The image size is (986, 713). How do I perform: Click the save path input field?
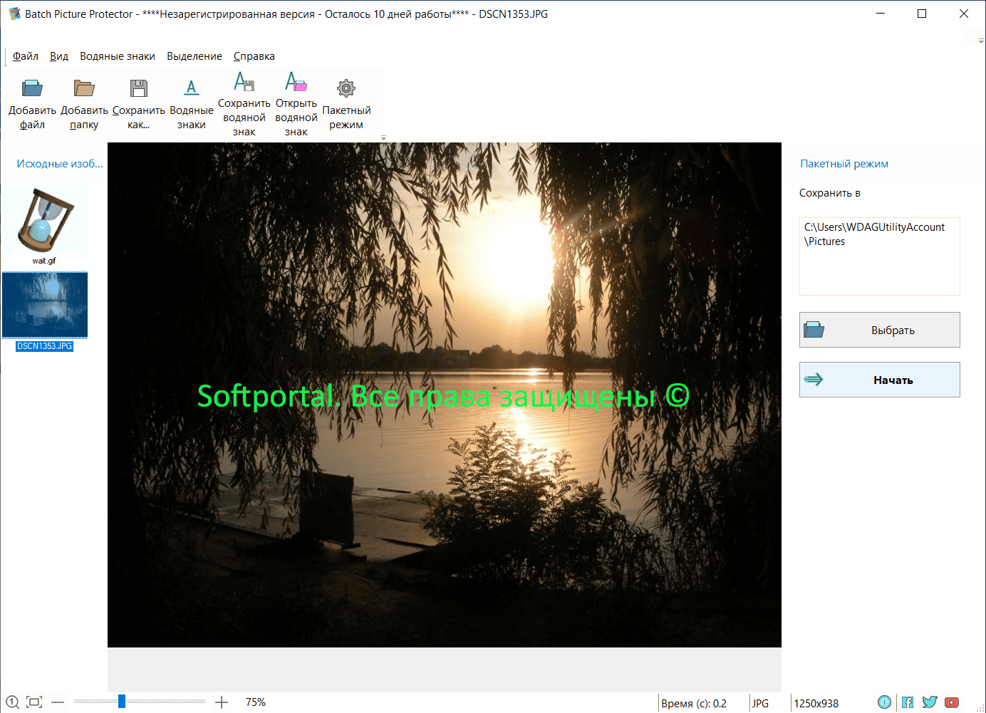tap(880, 256)
